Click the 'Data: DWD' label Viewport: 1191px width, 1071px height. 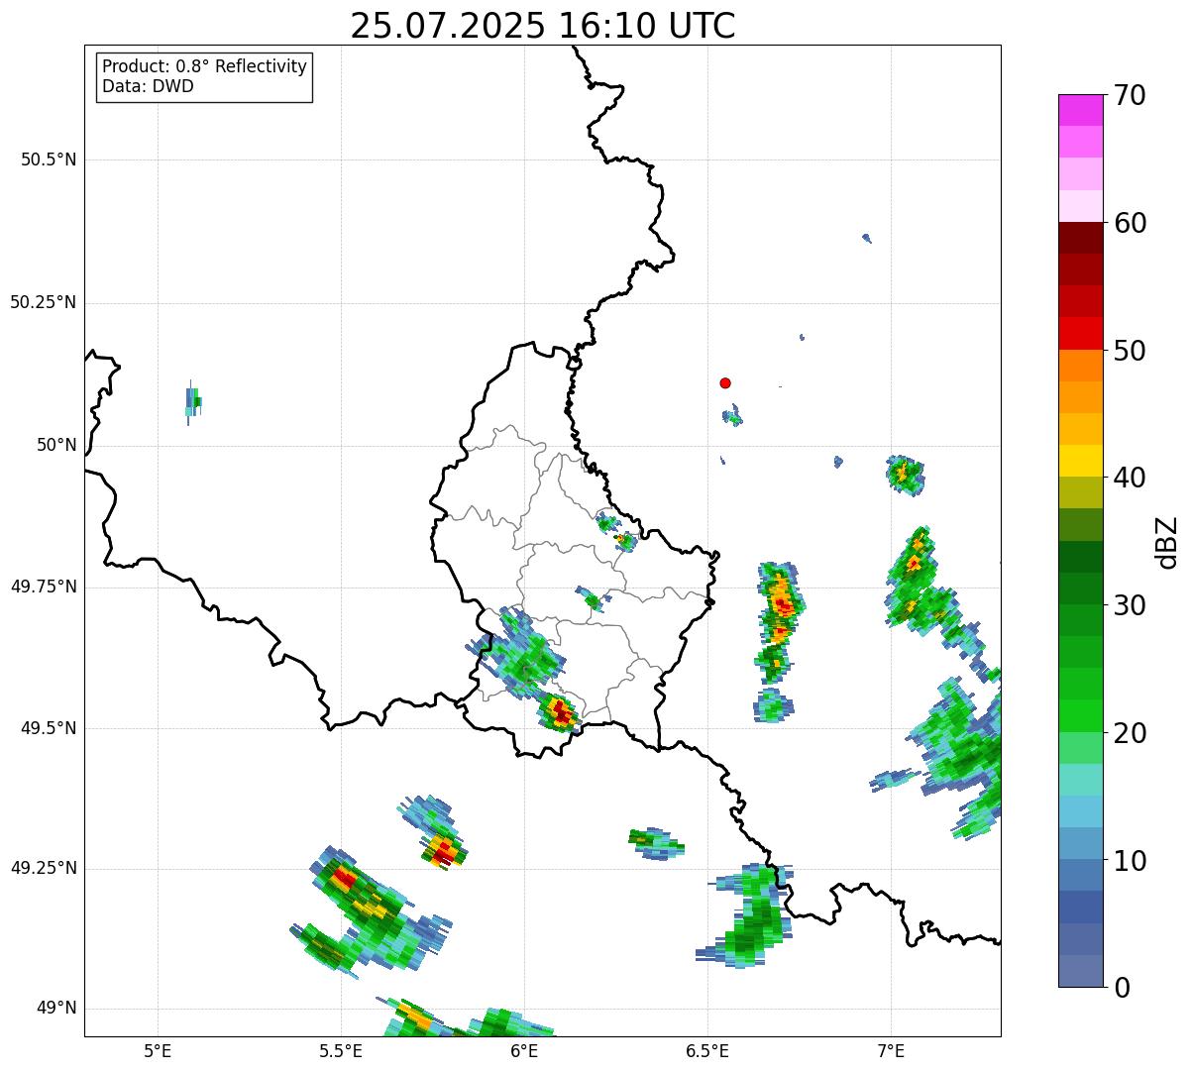pos(148,86)
